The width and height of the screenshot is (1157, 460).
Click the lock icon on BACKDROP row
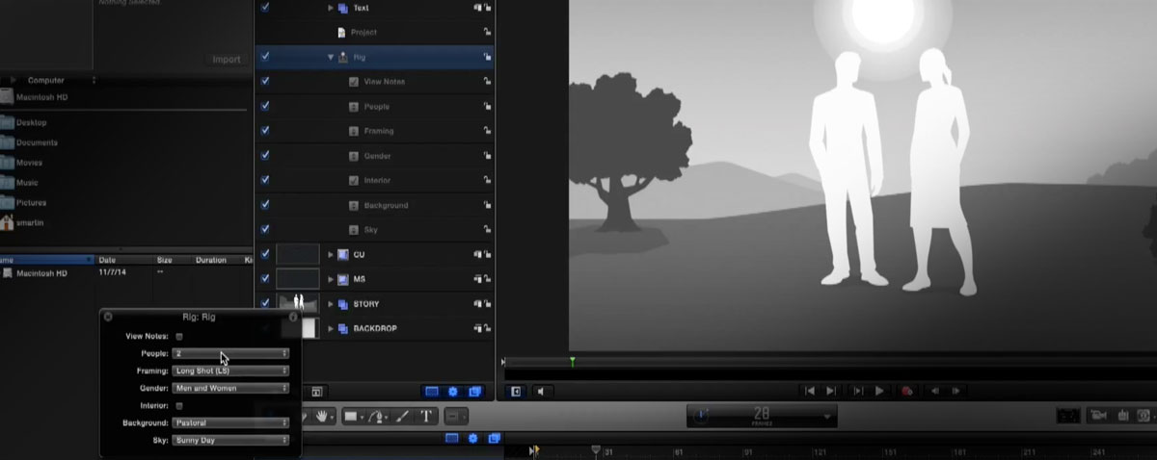tap(486, 328)
